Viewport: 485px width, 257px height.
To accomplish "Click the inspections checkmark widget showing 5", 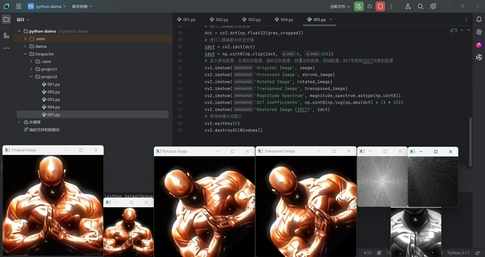I will [453, 30].
